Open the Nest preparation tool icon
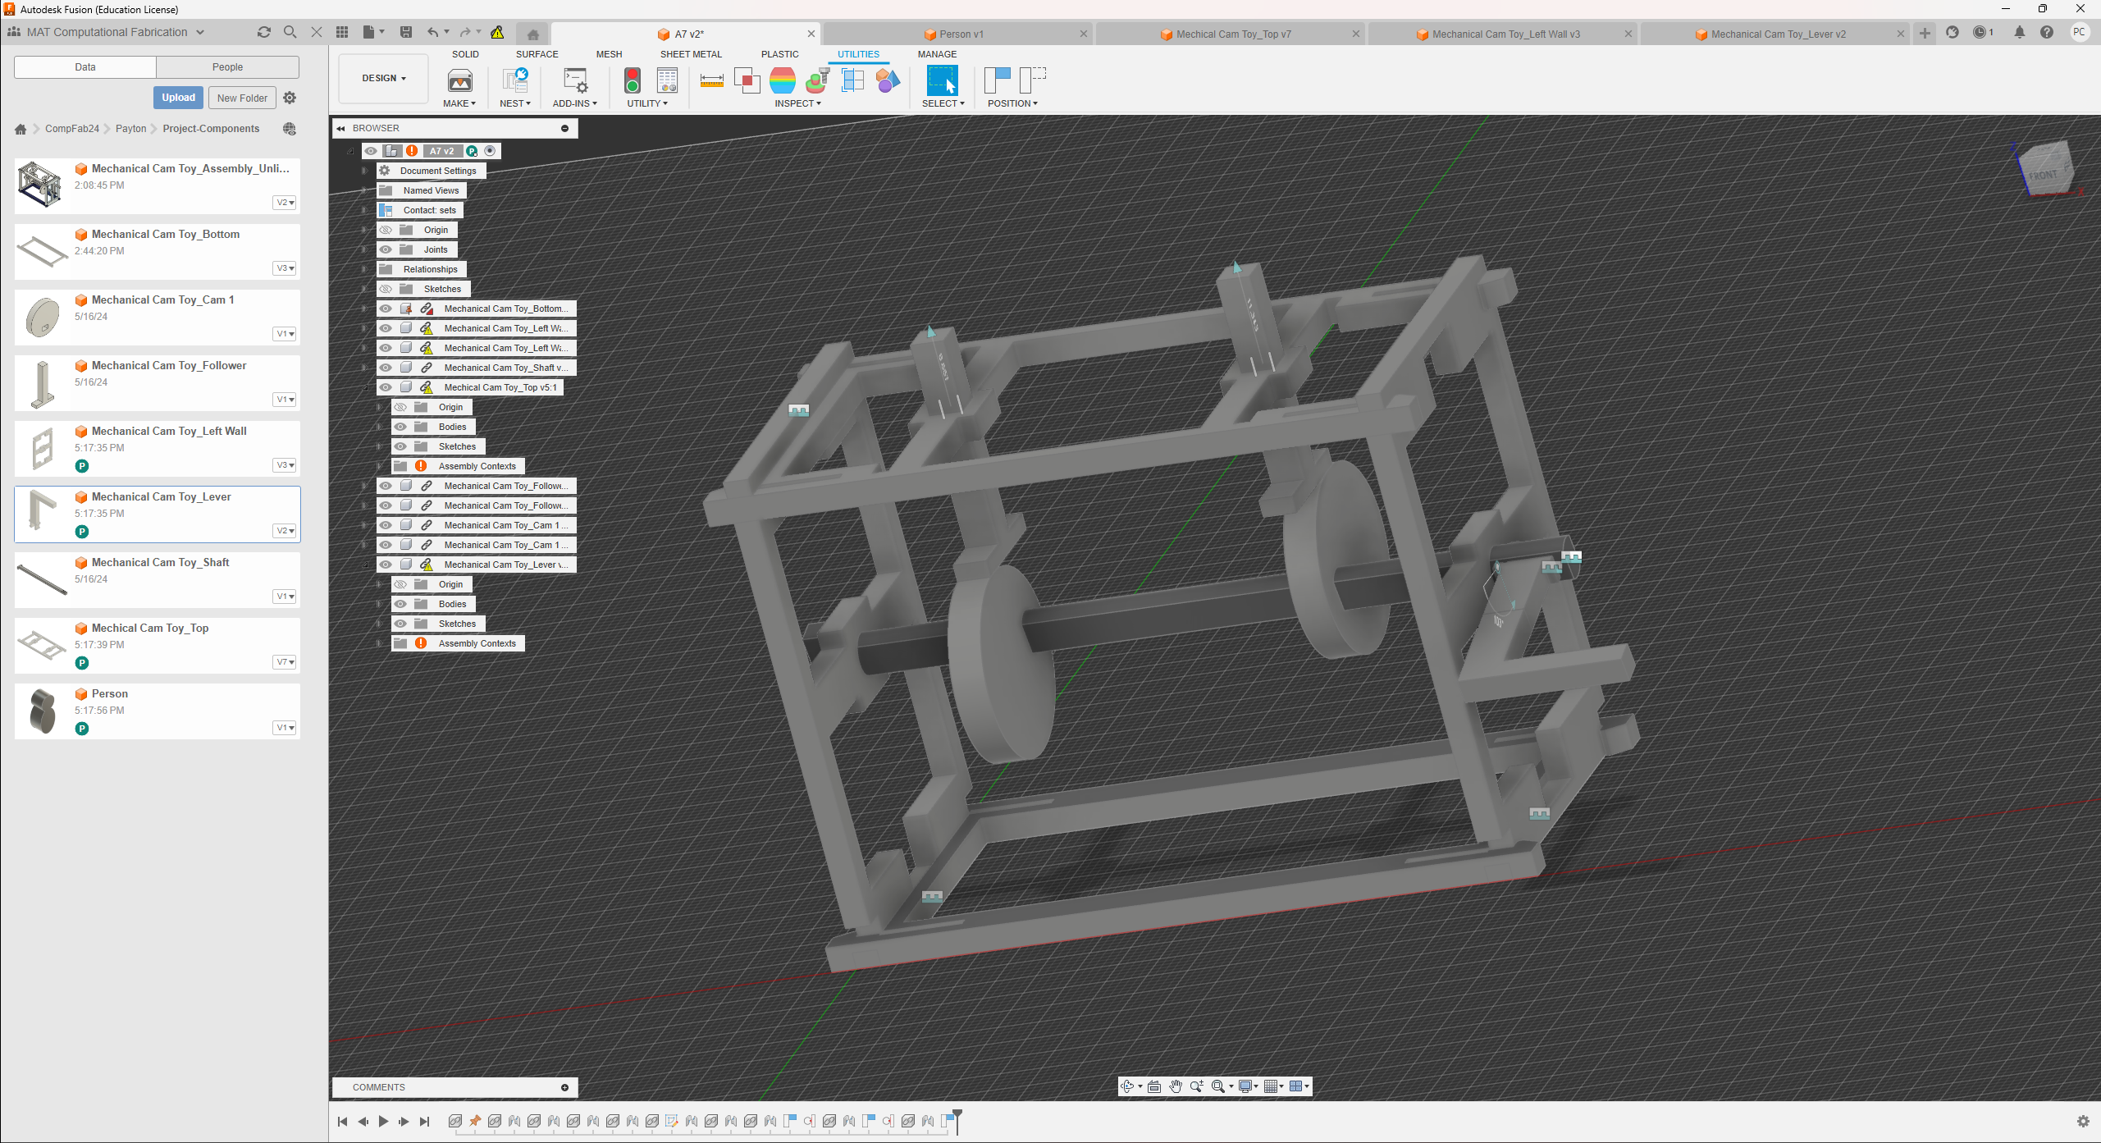Image resolution: width=2101 pixels, height=1143 pixels. (515, 80)
